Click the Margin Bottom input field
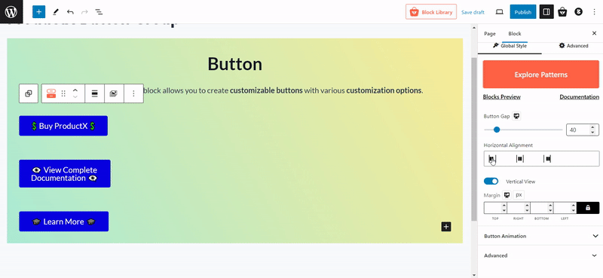 (541, 208)
